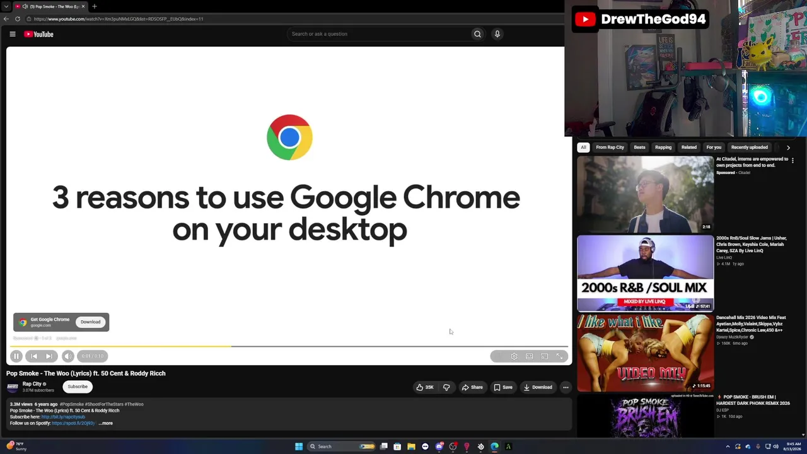Select the All filter chip
This screenshot has height=454, width=807.
pyautogui.click(x=583, y=148)
